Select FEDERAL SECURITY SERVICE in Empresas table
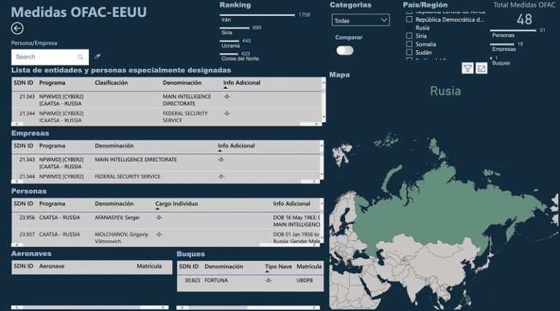Screen dimensions: 560x311 128,176
